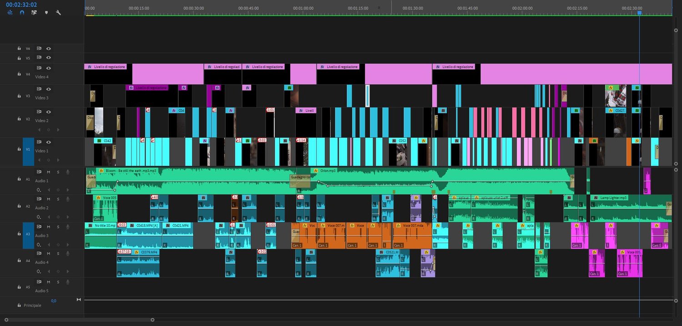Toggle sync lock icon on Video 2 track
The height and width of the screenshot is (326, 682).
tap(39, 112)
